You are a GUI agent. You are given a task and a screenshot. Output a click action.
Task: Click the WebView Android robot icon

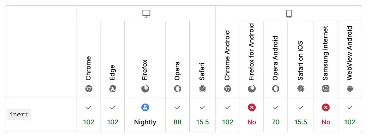coord(350,89)
